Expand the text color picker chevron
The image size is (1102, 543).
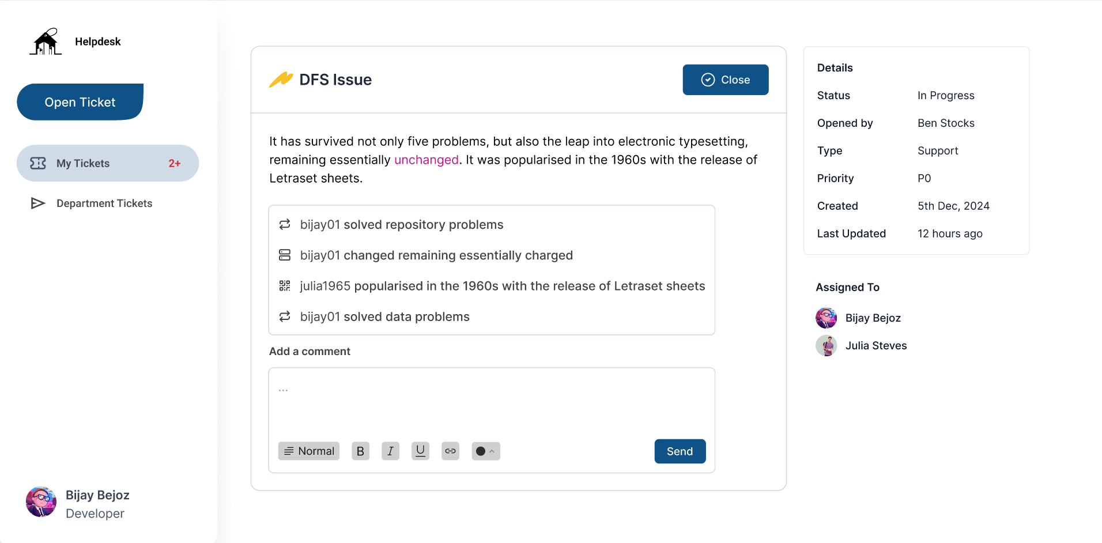point(493,451)
